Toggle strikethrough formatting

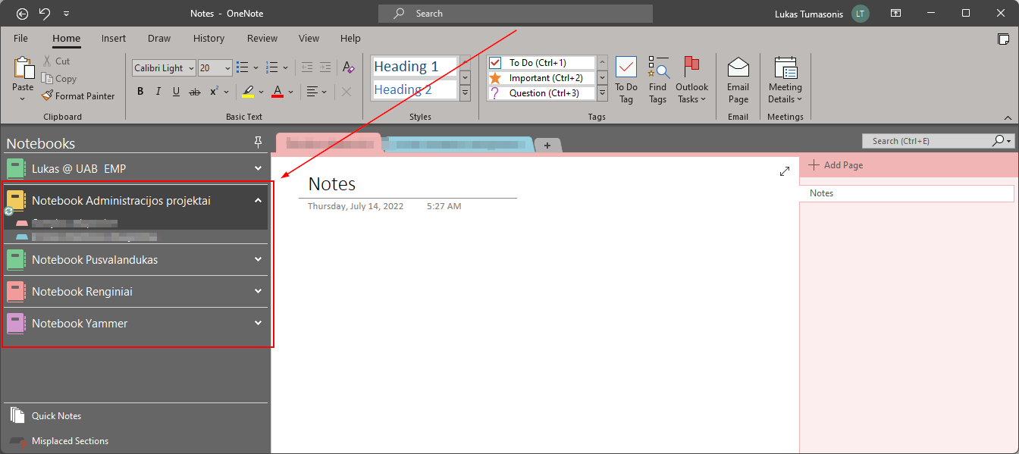pos(195,92)
